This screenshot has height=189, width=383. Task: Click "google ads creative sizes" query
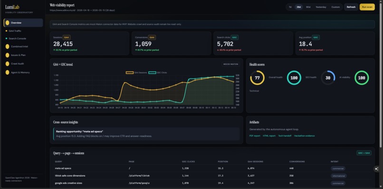[x=68, y=183]
